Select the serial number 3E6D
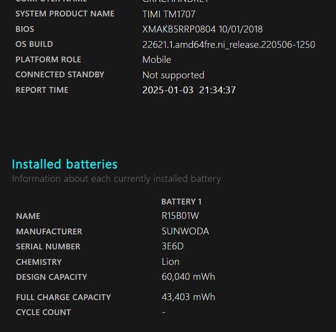 pos(172,246)
